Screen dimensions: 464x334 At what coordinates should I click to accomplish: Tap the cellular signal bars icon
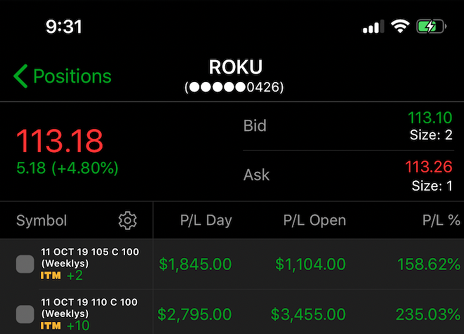coord(373,27)
